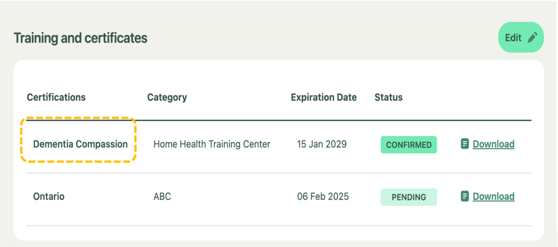
Task: Download the Dementia Compassion certificate
Action: click(x=493, y=144)
